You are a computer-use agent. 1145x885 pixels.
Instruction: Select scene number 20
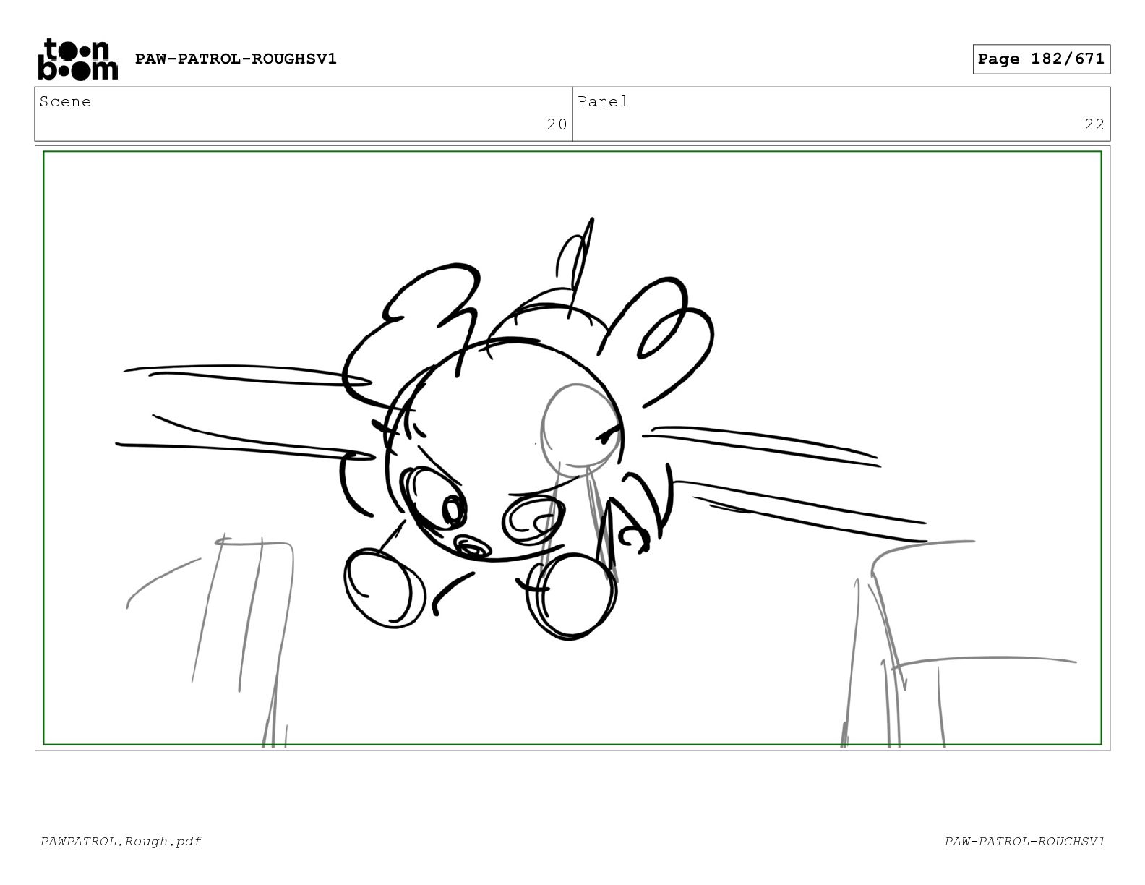click(x=557, y=125)
